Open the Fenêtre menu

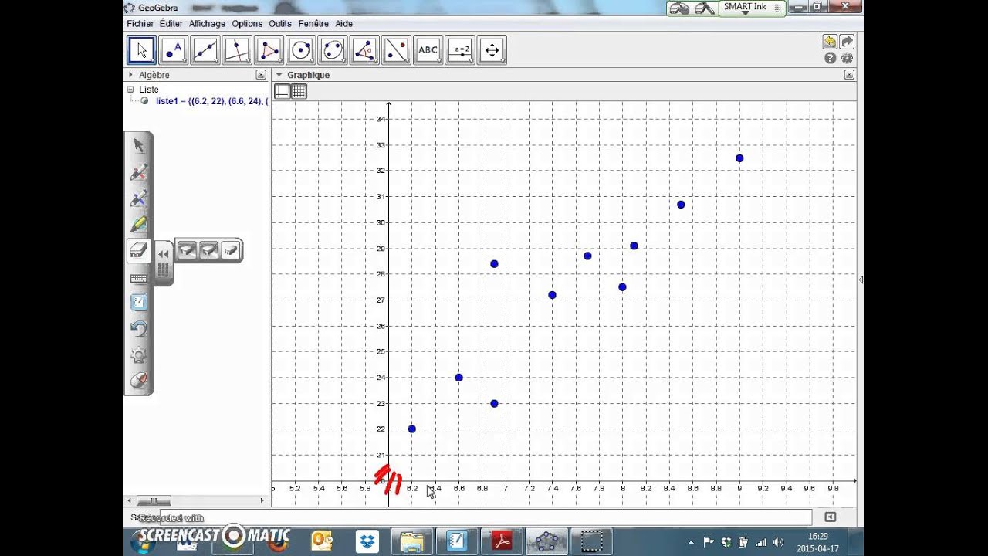pyautogui.click(x=313, y=24)
